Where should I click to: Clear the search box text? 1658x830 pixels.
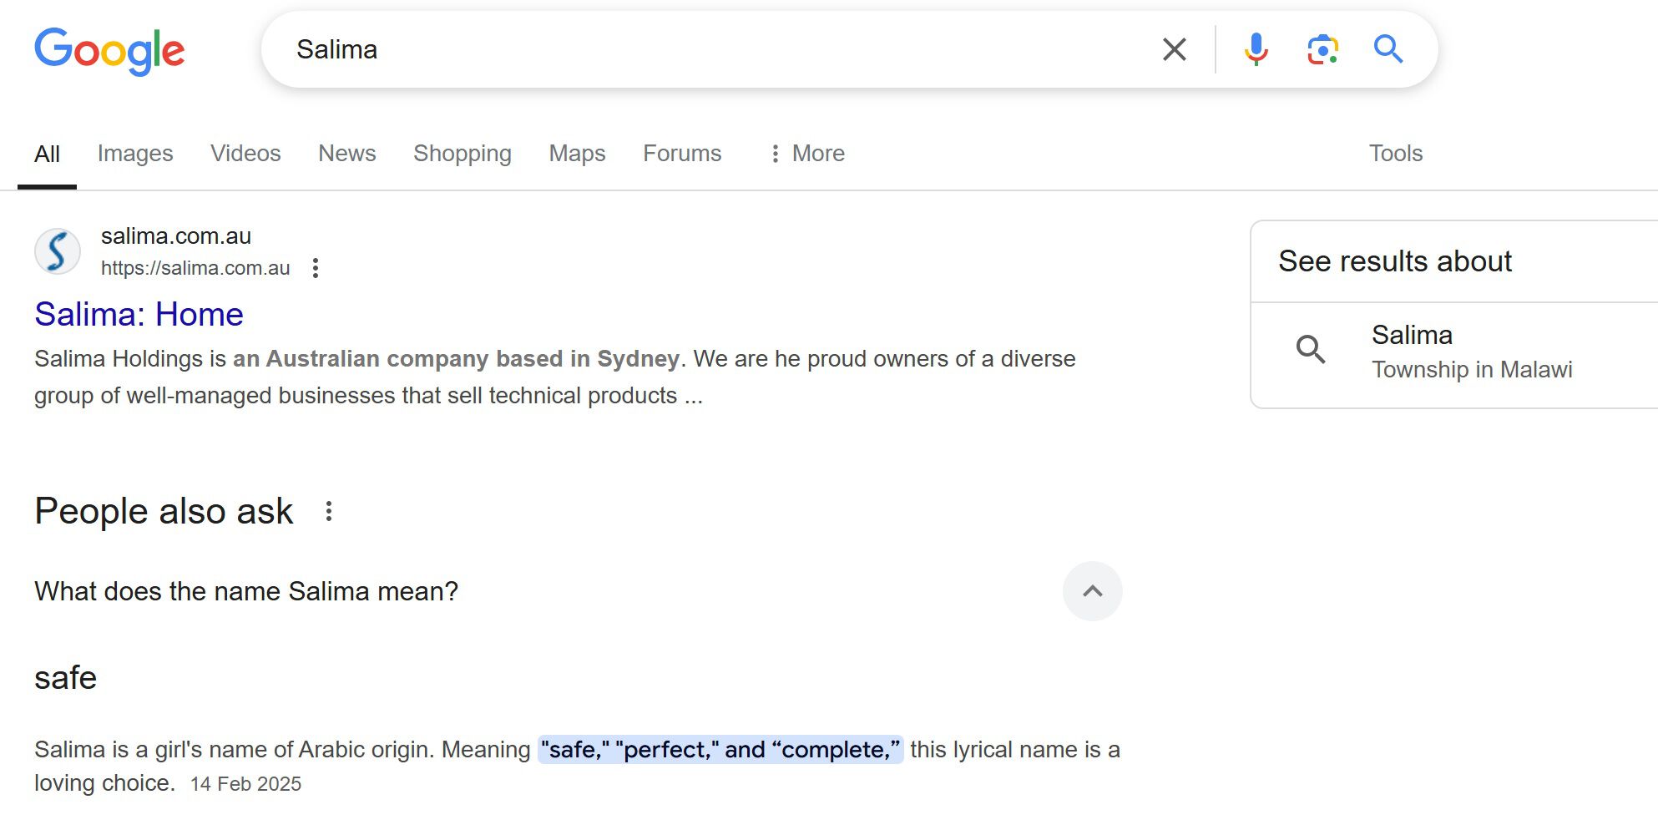click(1174, 49)
